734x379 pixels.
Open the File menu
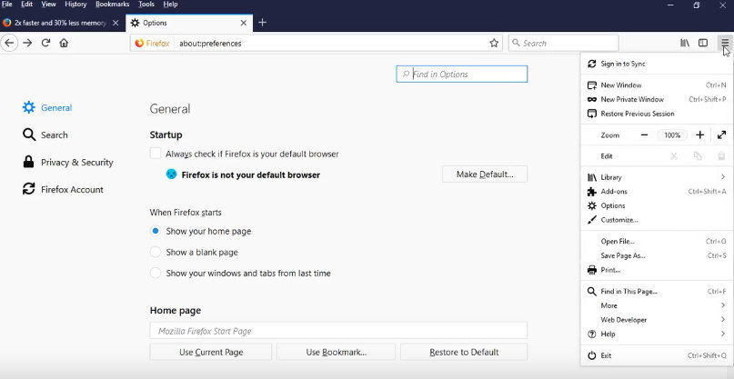[x=7, y=5]
